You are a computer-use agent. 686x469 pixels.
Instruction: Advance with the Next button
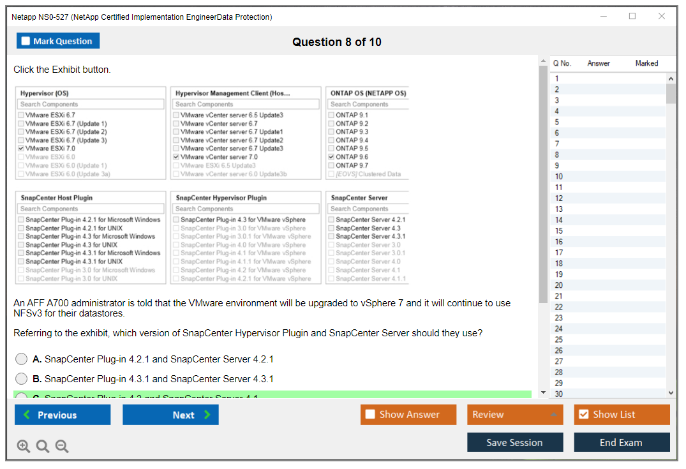[x=170, y=415]
